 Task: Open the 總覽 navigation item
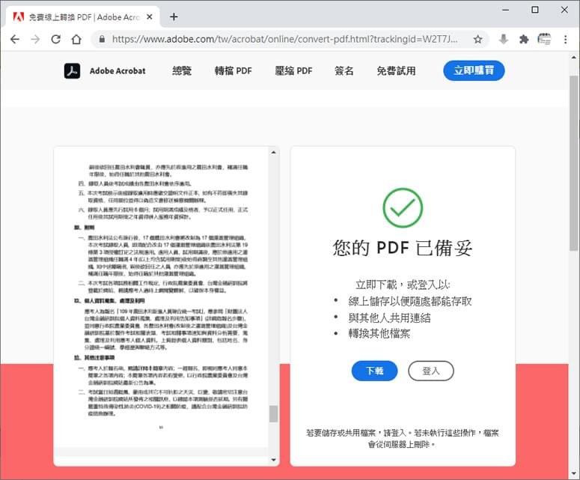[182, 70]
